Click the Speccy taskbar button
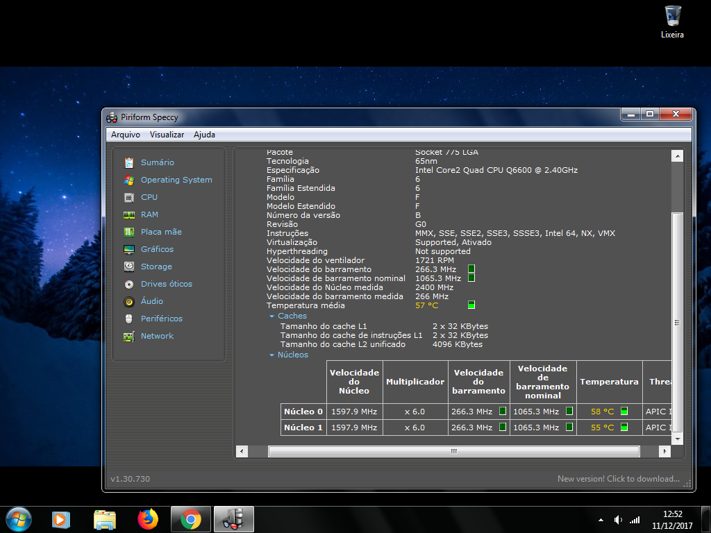This screenshot has width=711, height=533. pos(234,519)
